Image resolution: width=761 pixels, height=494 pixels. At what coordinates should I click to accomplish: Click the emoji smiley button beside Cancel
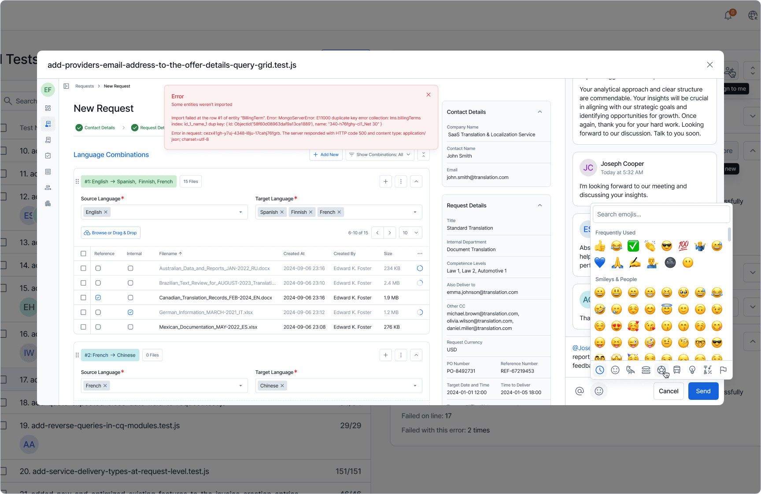tap(599, 391)
